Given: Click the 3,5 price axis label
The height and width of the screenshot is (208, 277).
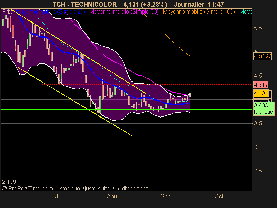Looking at the screenshot, I should [258, 123].
